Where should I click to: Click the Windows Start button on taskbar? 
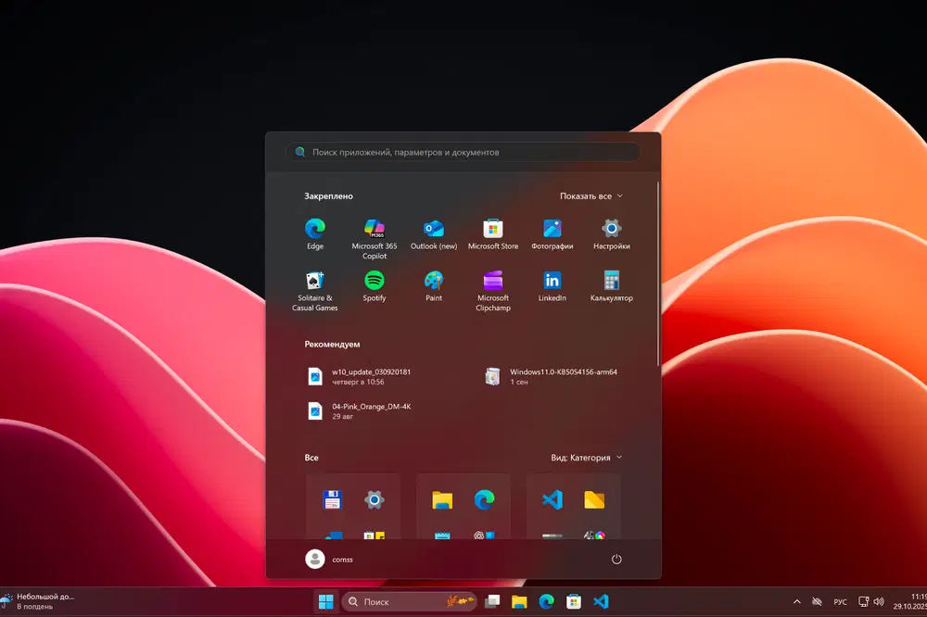pos(325,601)
